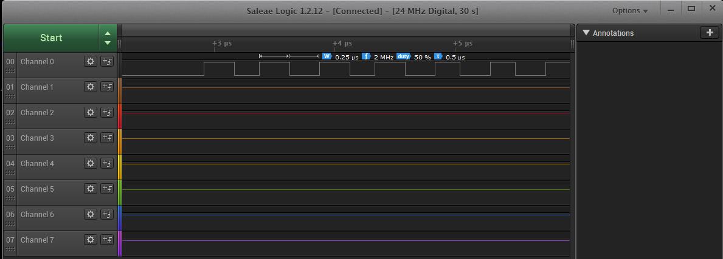
Task: Click the +4 µs timeline marker
Action: pos(342,43)
